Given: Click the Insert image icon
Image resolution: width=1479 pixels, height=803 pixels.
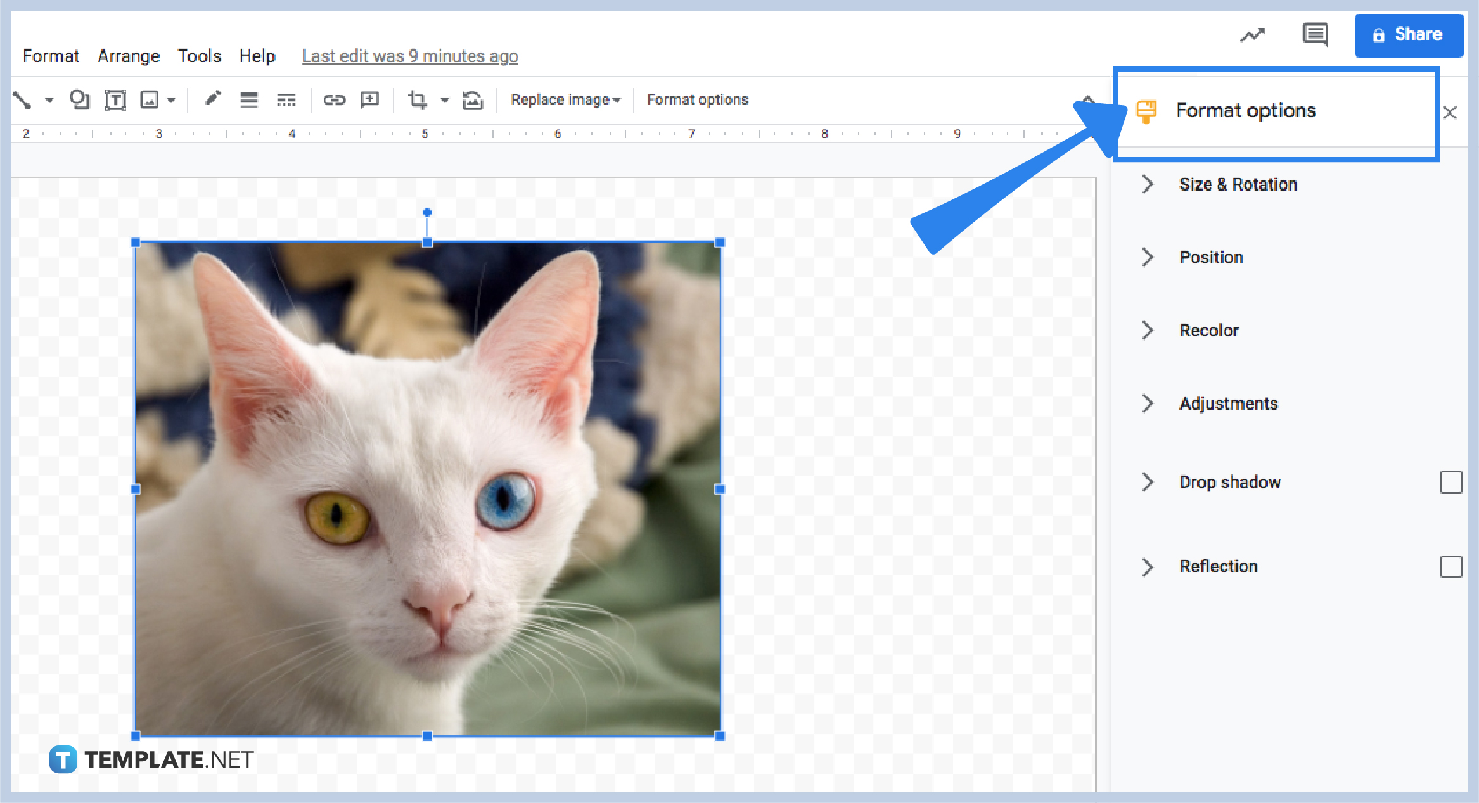Looking at the screenshot, I should (151, 99).
